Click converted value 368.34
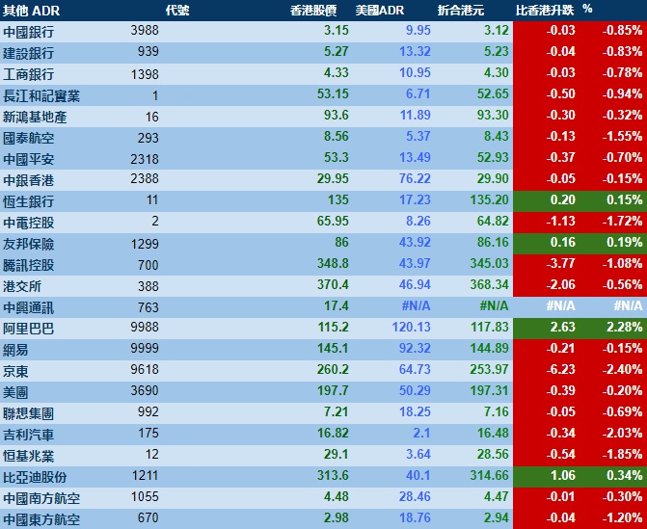 (x=490, y=285)
